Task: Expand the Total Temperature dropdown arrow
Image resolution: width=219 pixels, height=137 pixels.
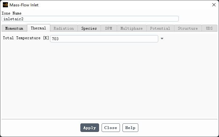Action: click(162, 39)
